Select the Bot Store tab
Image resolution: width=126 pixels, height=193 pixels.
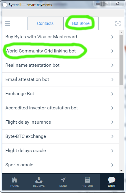tap(81, 23)
